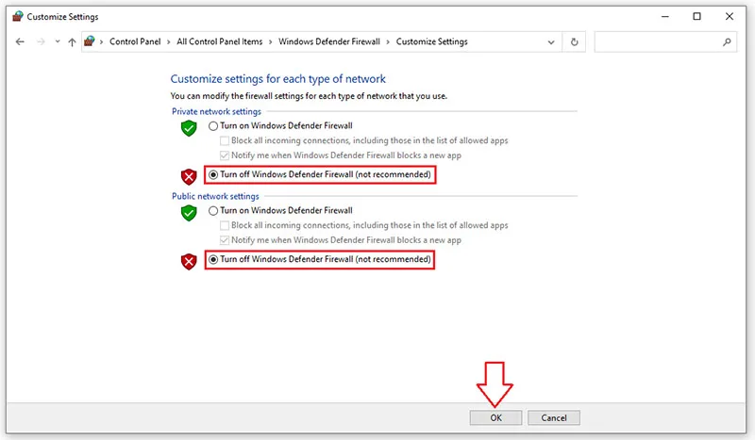755x440 pixels.
Task: Click the Forward navigation arrow
Action: (x=41, y=41)
